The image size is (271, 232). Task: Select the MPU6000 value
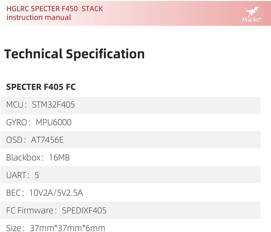54,122
